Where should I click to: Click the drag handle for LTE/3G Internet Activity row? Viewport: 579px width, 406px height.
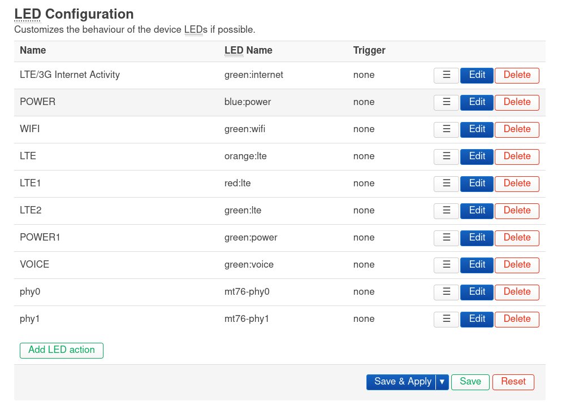pyautogui.click(x=446, y=75)
